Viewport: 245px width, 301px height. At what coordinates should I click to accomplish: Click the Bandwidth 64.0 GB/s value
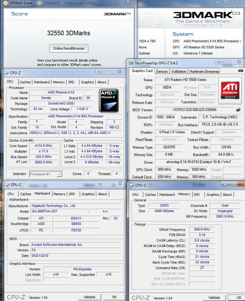click(x=226, y=154)
